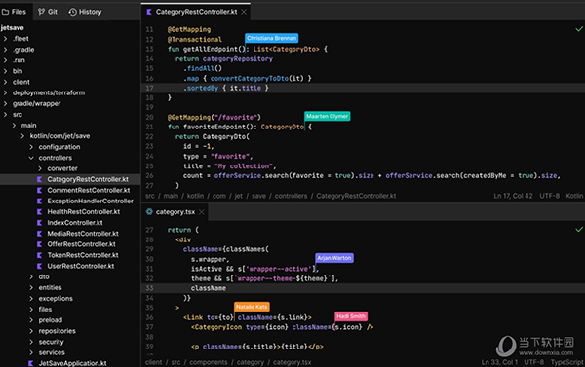Image resolution: width=585 pixels, height=367 pixels.
Task: Expand the bin folder
Action: 5,71
